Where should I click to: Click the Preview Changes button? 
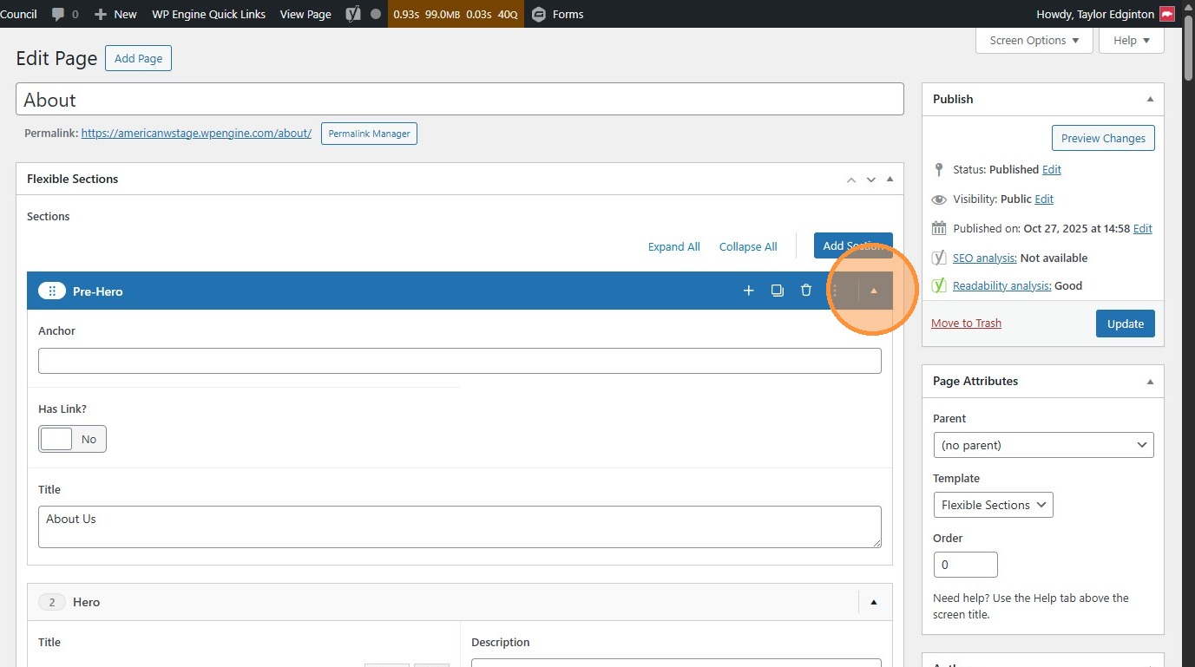(x=1103, y=138)
